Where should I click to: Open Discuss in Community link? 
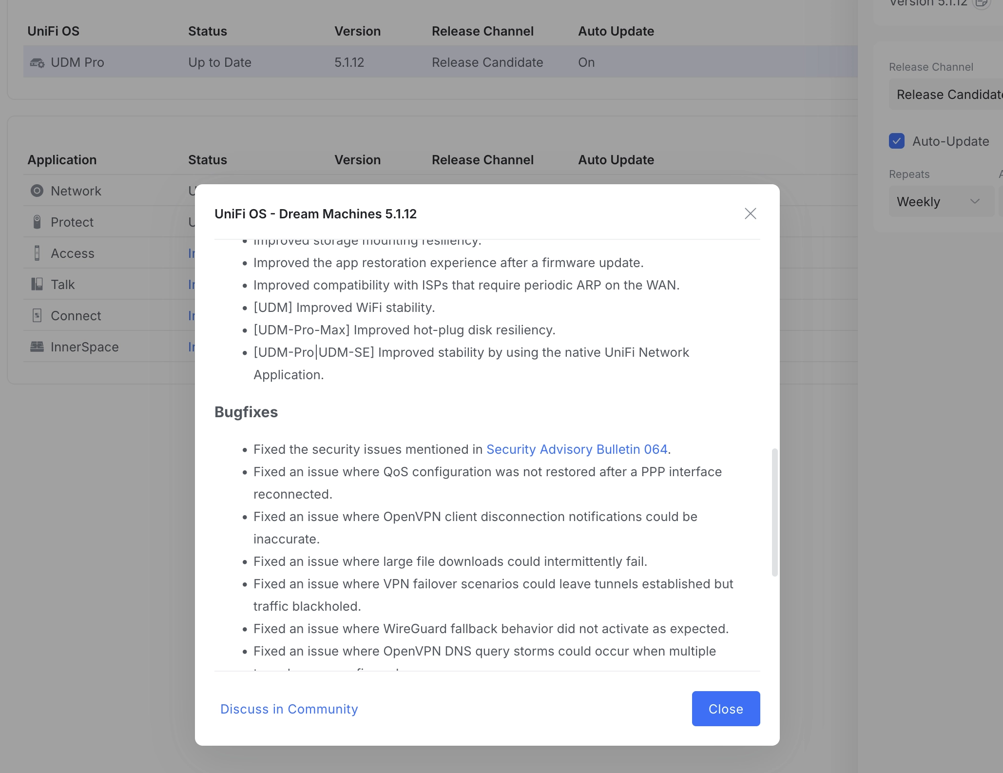pos(289,709)
